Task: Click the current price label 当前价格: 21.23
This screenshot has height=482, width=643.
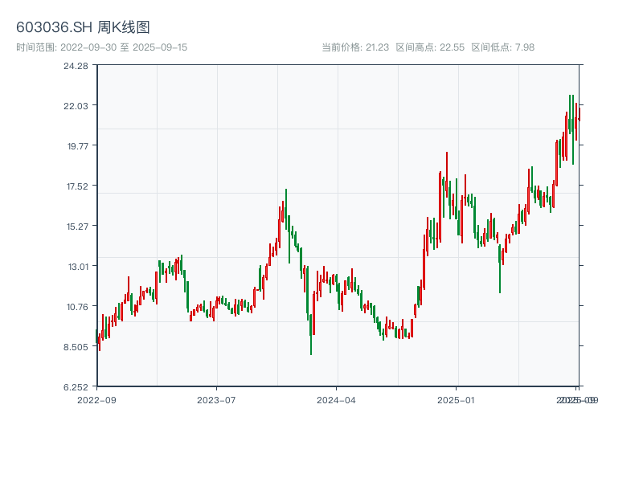Action: click(355, 47)
